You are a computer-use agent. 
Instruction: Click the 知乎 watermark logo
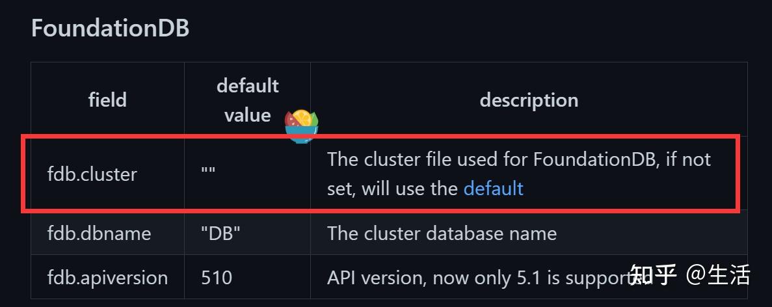[653, 275]
